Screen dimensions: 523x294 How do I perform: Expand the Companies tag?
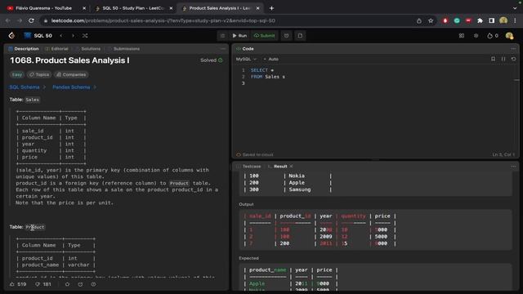[x=71, y=74]
